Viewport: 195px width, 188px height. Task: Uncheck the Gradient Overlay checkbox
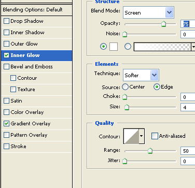pyautogui.click(x=6, y=124)
